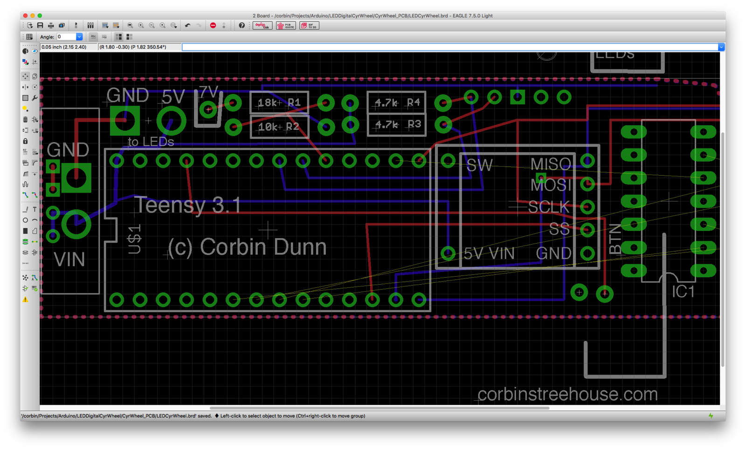Open the Replace tool dropdown
Screen dimensions: 746x450
tap(35, 130)
